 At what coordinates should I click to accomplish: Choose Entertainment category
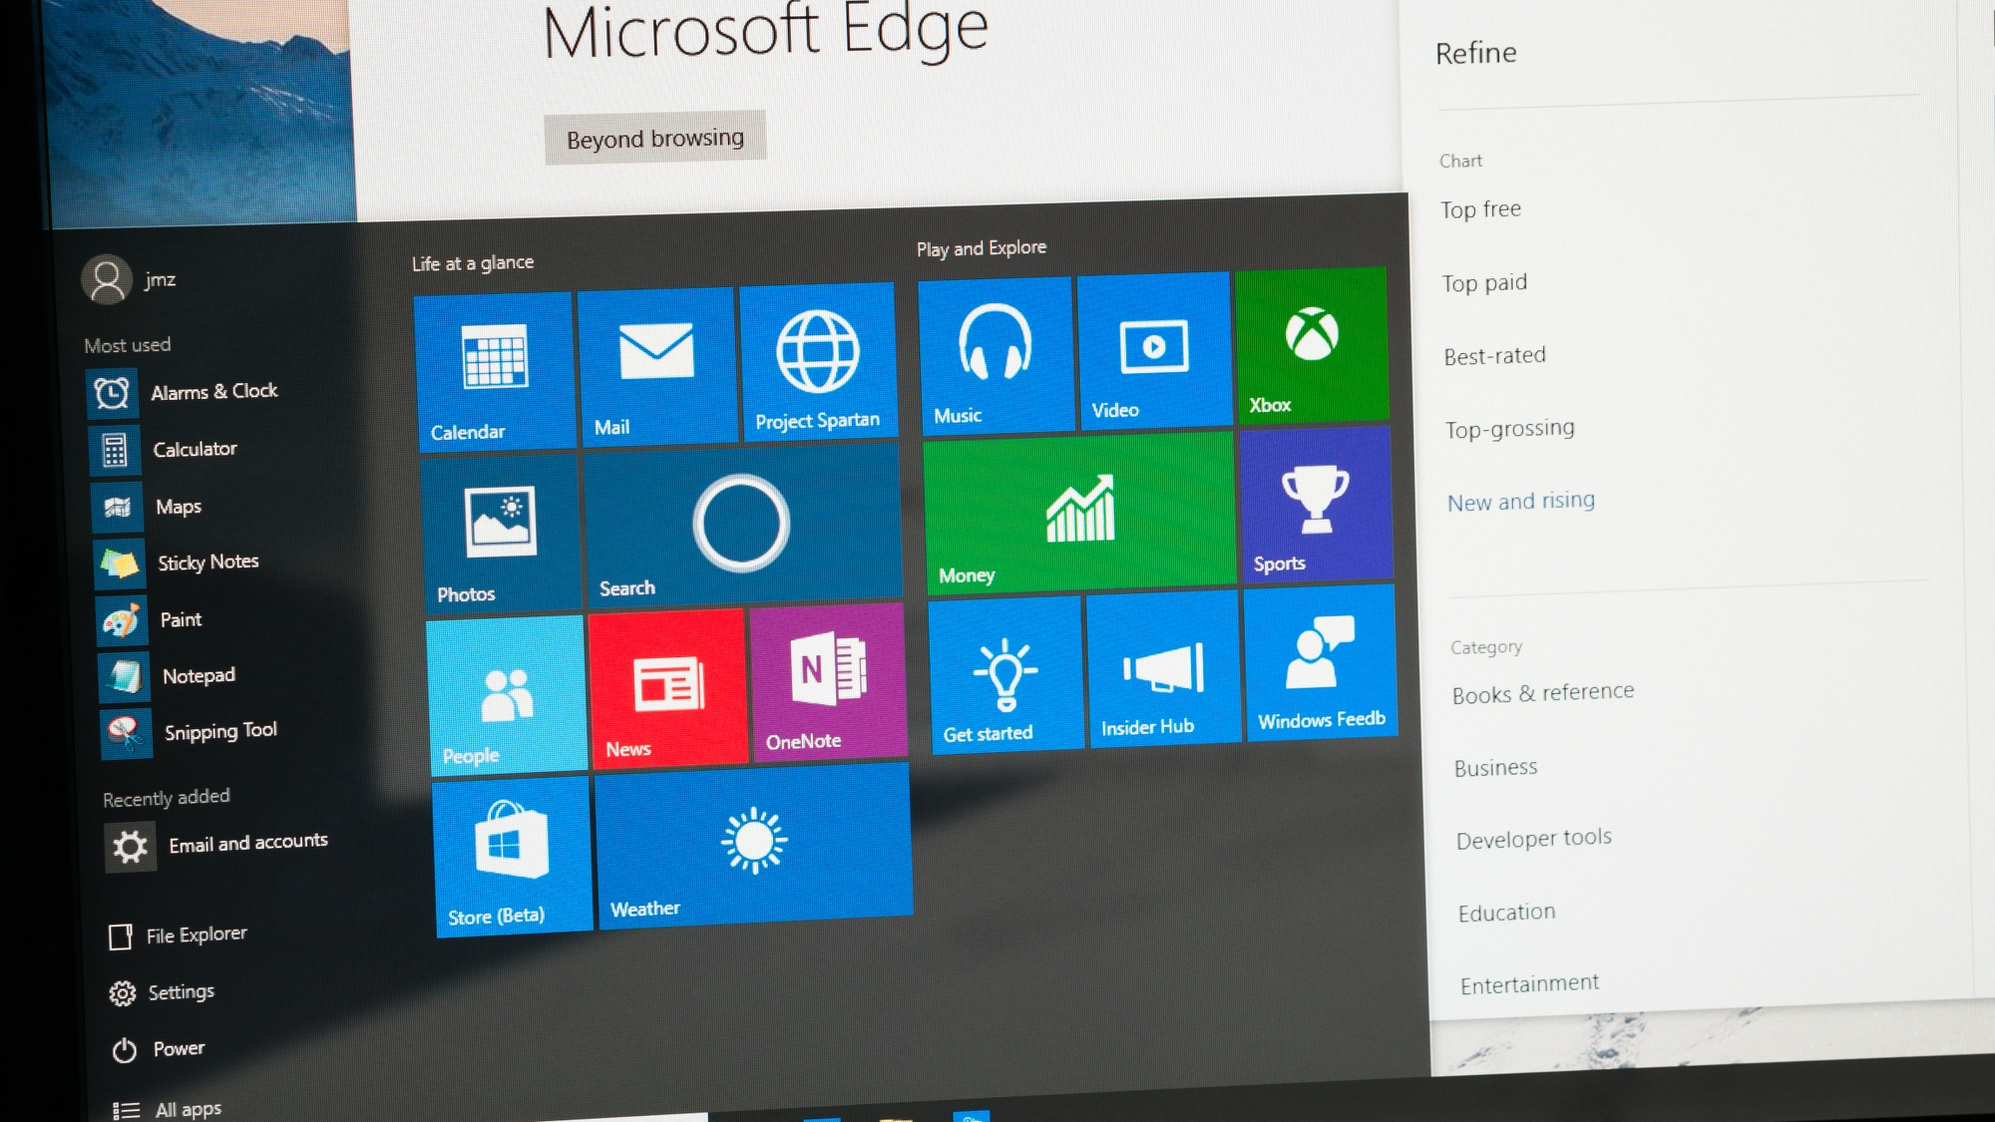pos(1529,984)
